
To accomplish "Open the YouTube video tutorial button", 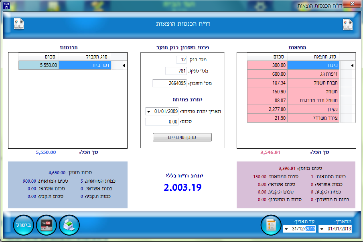I will pos(46,225).
